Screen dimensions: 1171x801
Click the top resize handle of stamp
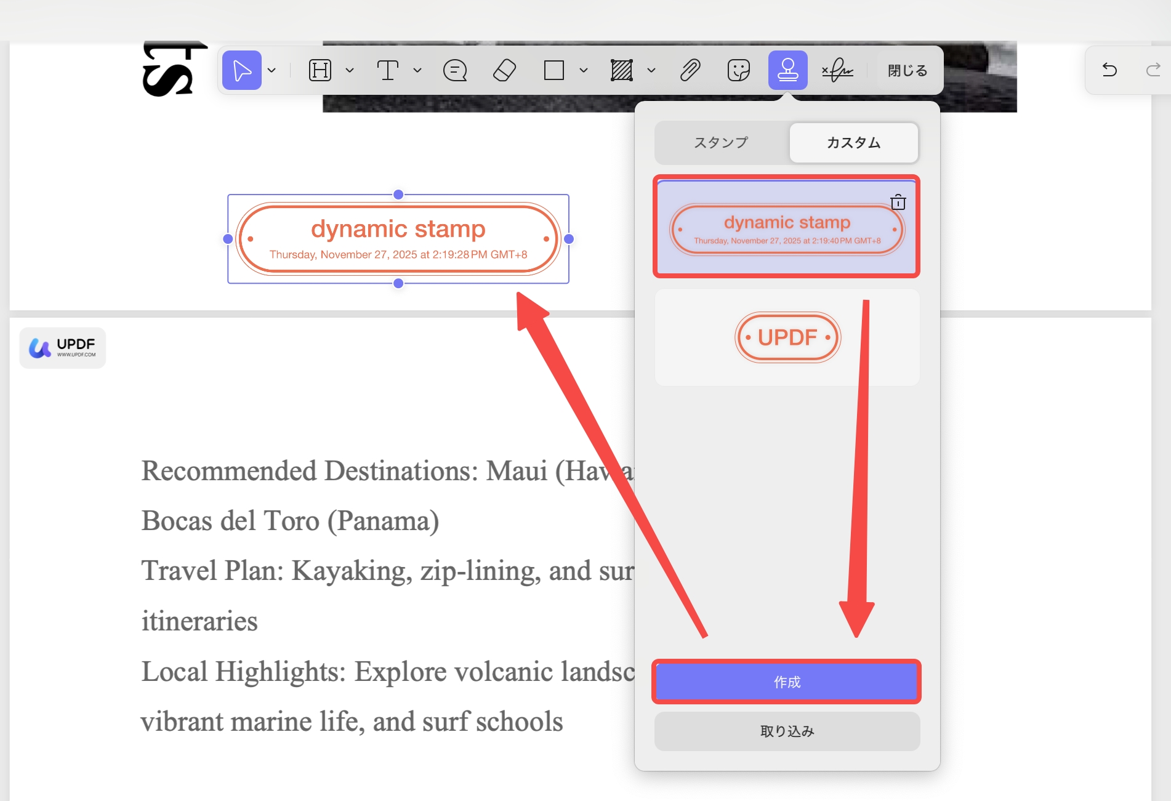click(x=398, y=195)
